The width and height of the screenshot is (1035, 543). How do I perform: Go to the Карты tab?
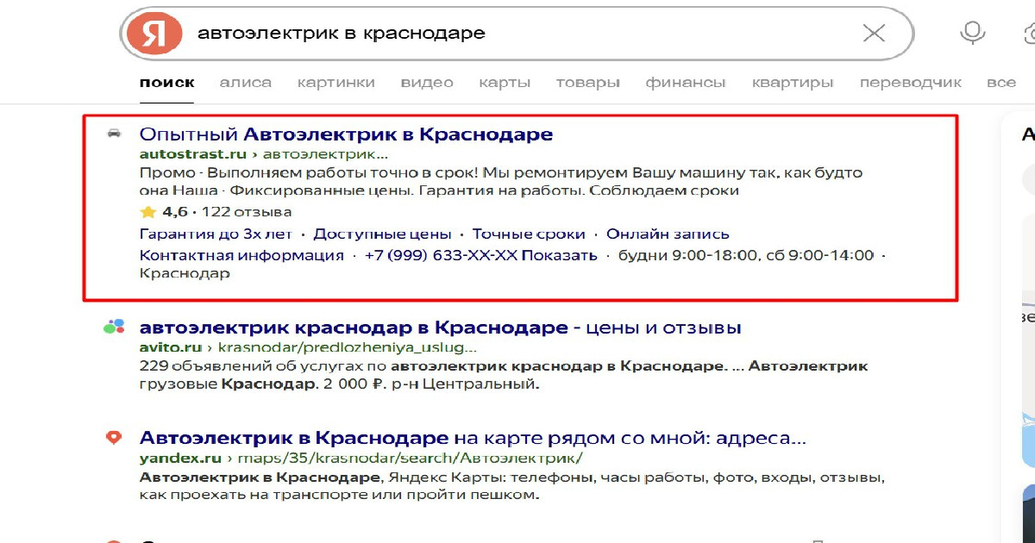504,83
